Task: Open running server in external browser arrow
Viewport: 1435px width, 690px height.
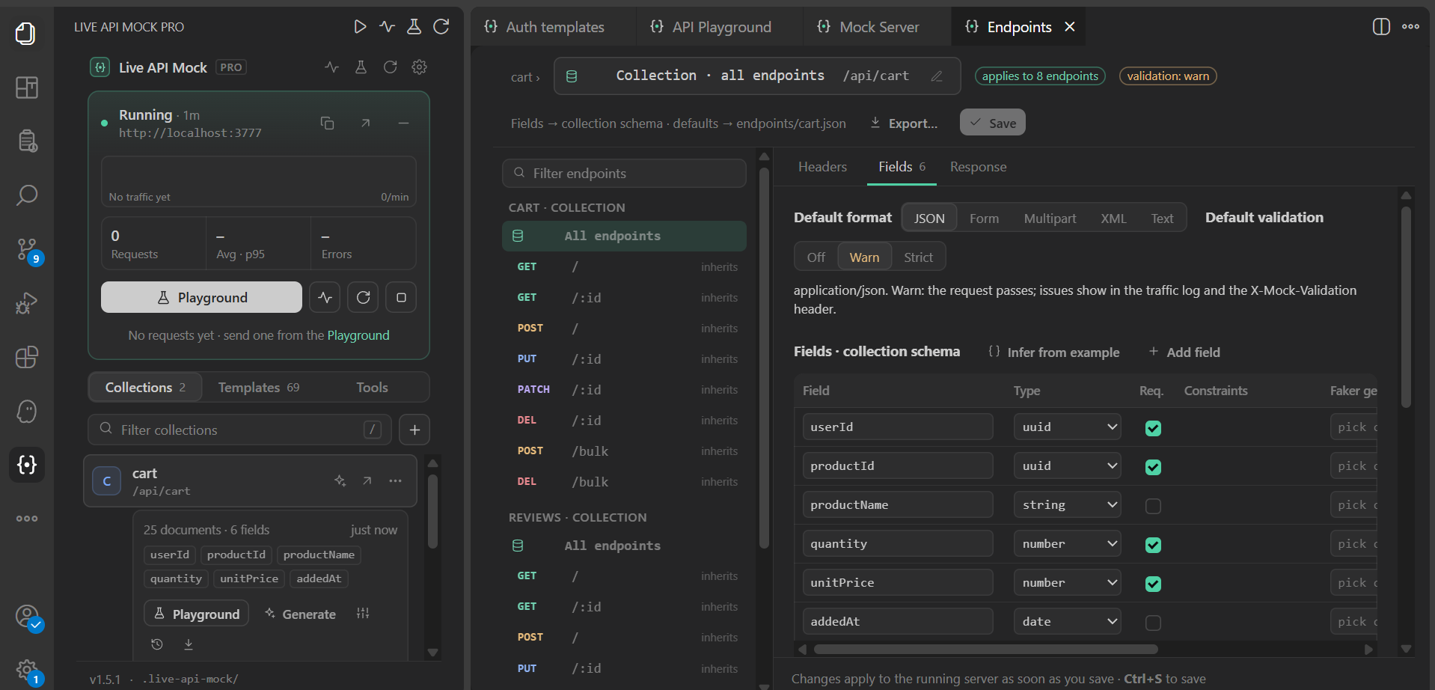Action: click(x=366, y=123)
